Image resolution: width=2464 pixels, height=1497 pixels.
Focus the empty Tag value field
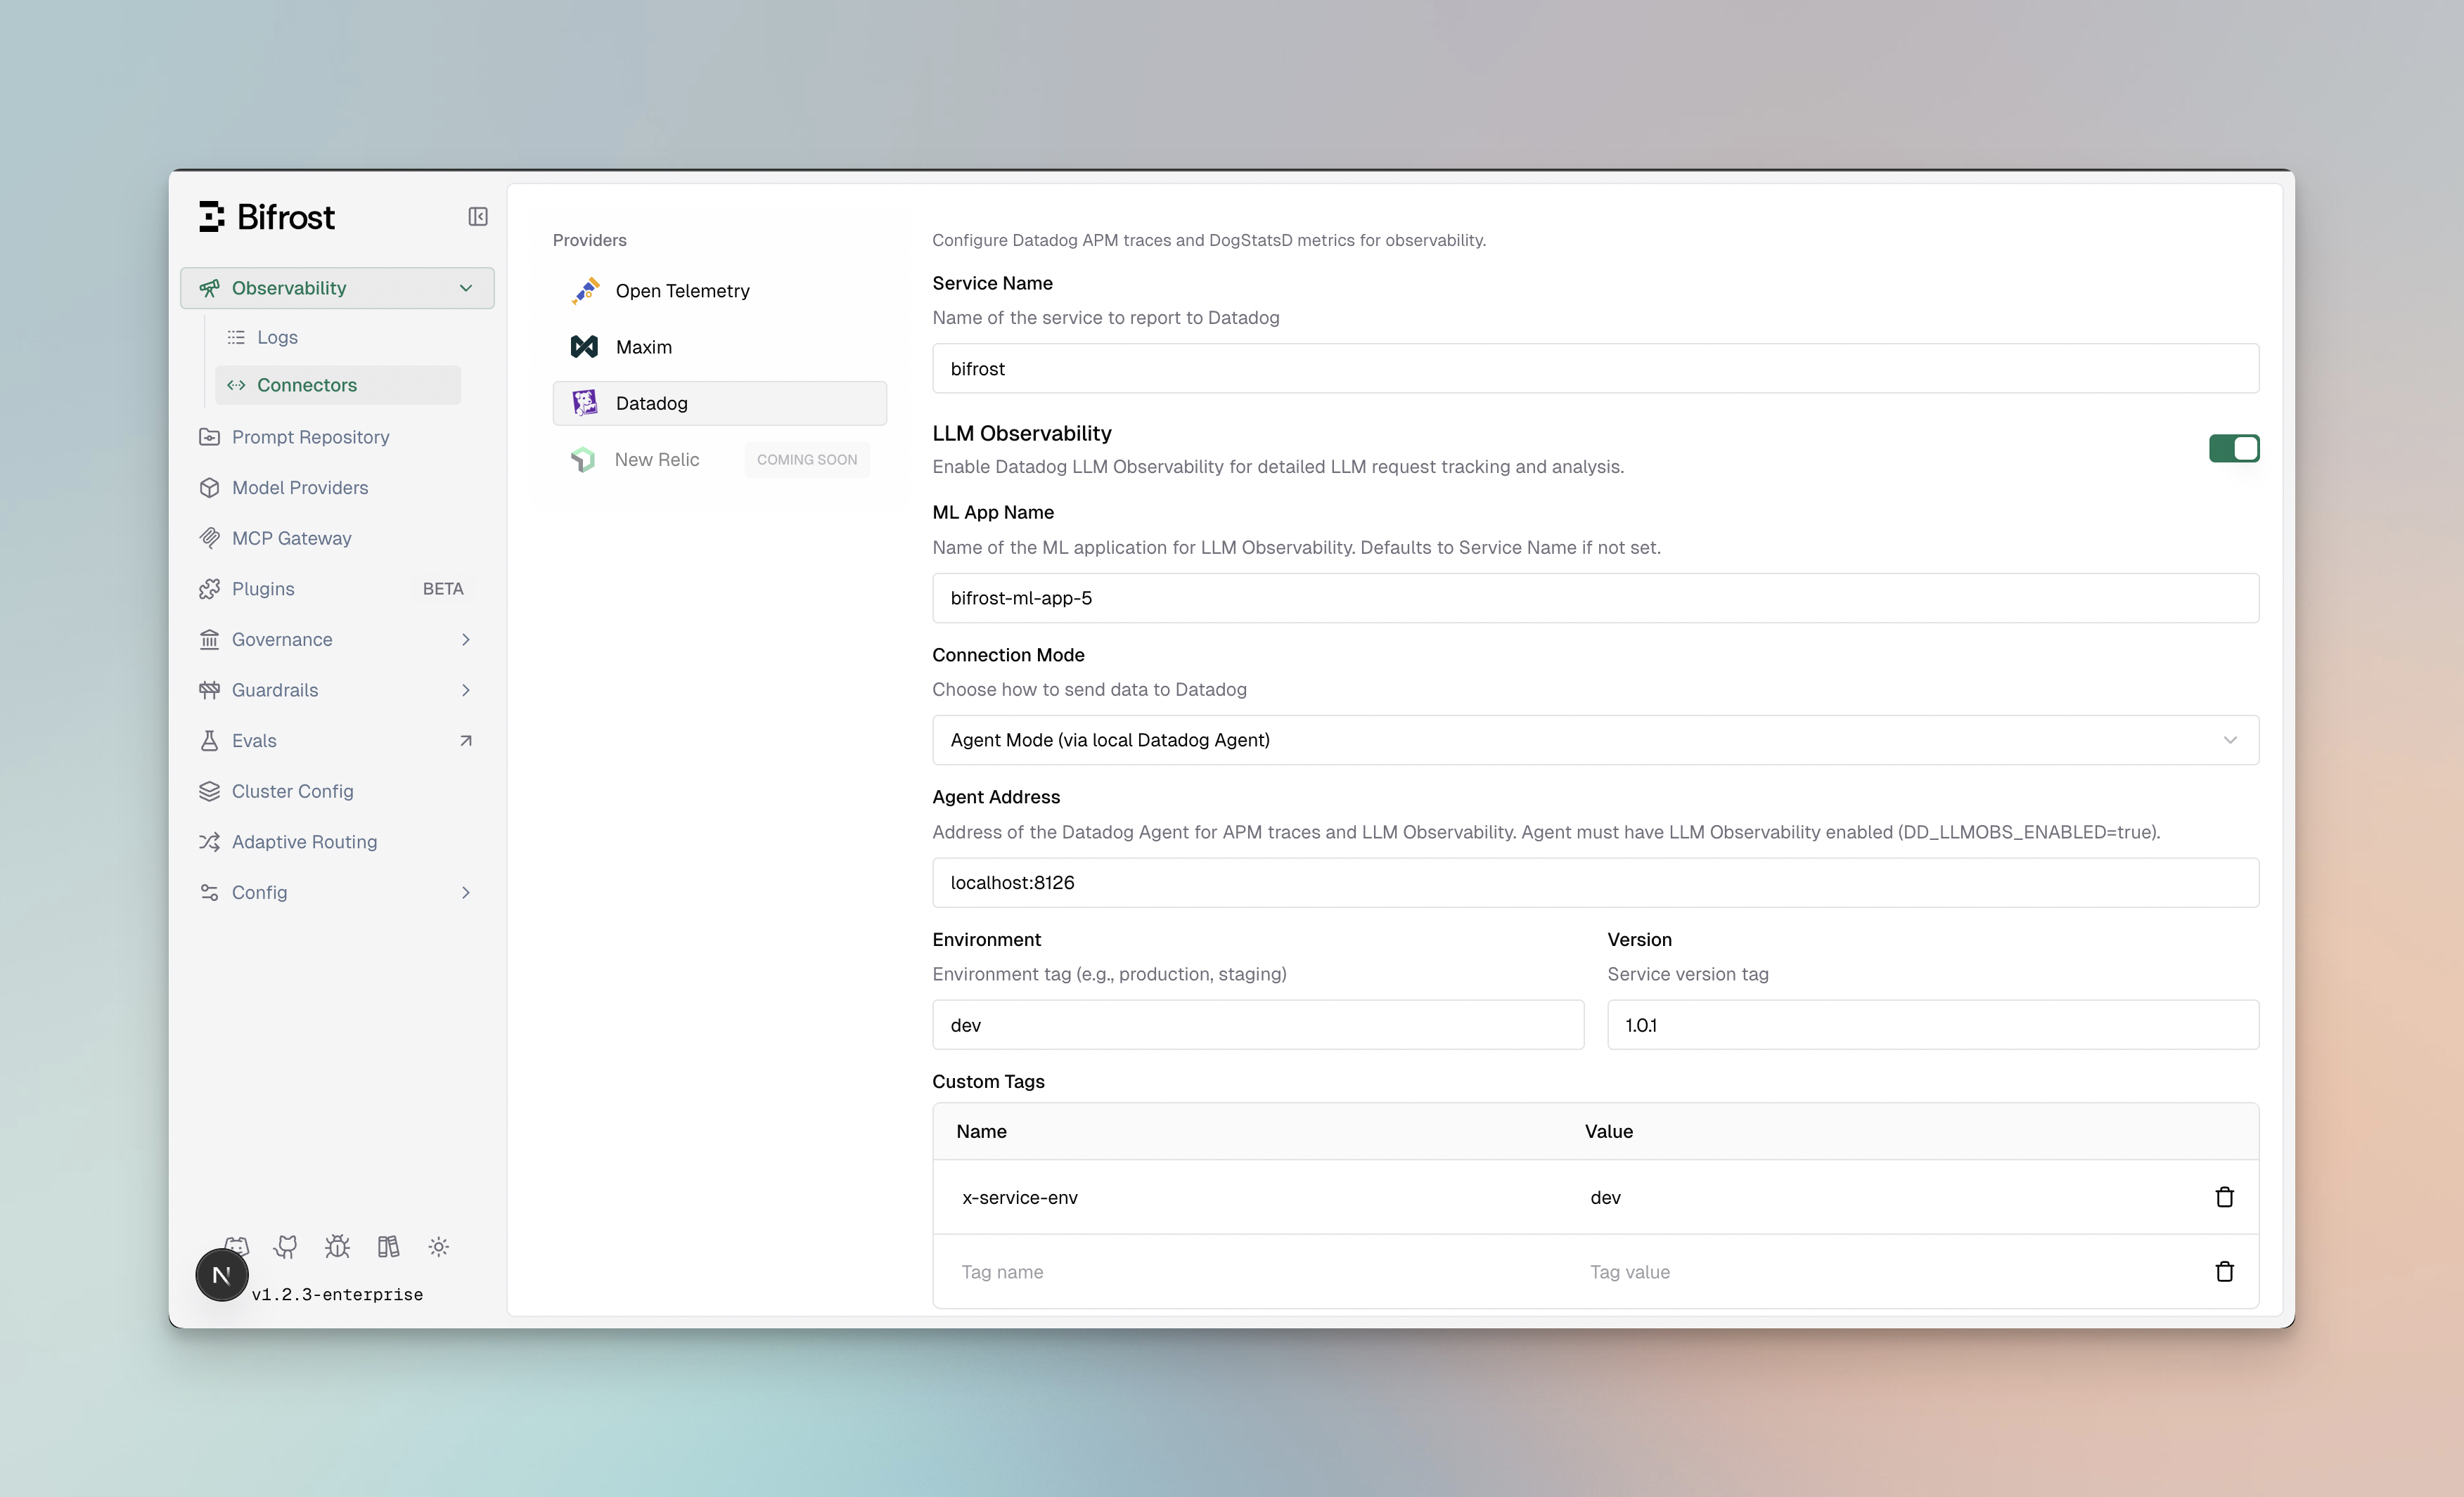coord(1885,1272)
